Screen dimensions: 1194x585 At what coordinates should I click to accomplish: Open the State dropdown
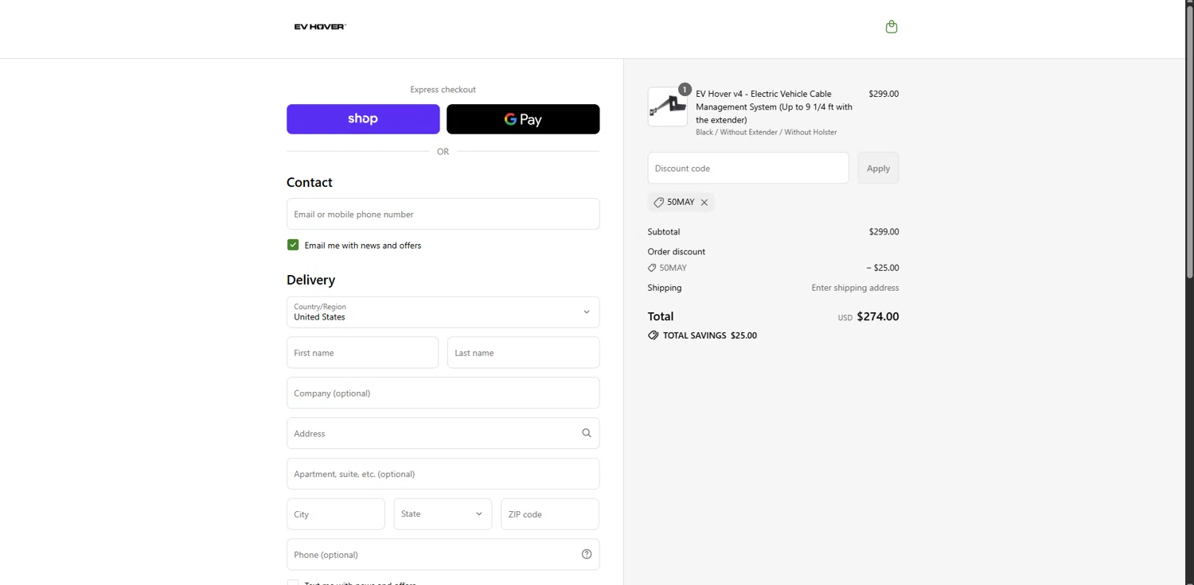[x=443, y=514]
